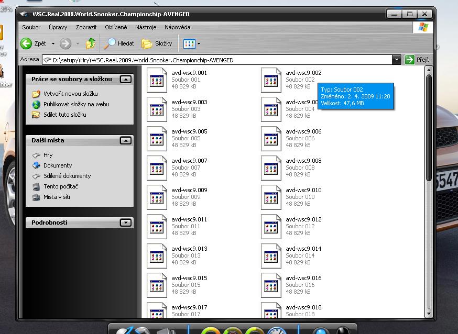Image resolution: width=458 pixels, height=334 pixels.
Task: Click the avd-wsc9.001 file icon
Action: click(157, 80)
